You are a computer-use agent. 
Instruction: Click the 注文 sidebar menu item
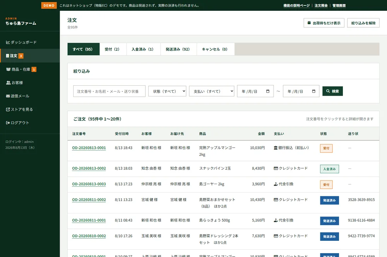30,56
